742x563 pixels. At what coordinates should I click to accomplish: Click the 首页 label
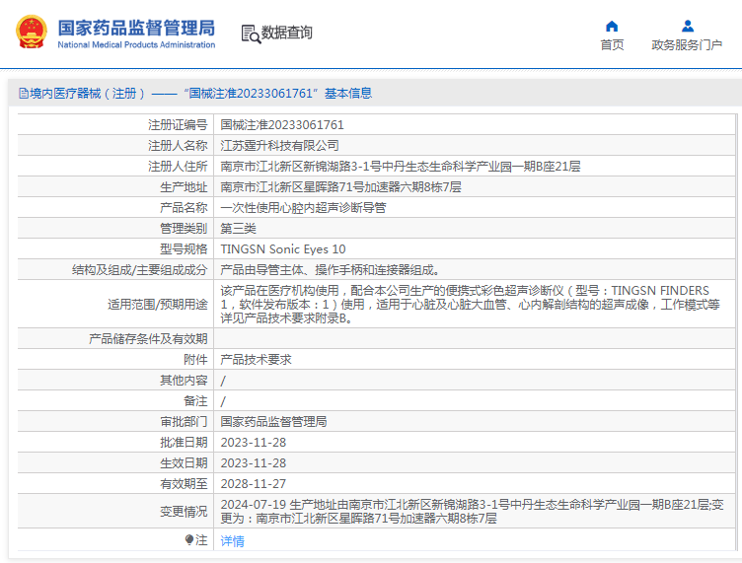coord(612,45)
